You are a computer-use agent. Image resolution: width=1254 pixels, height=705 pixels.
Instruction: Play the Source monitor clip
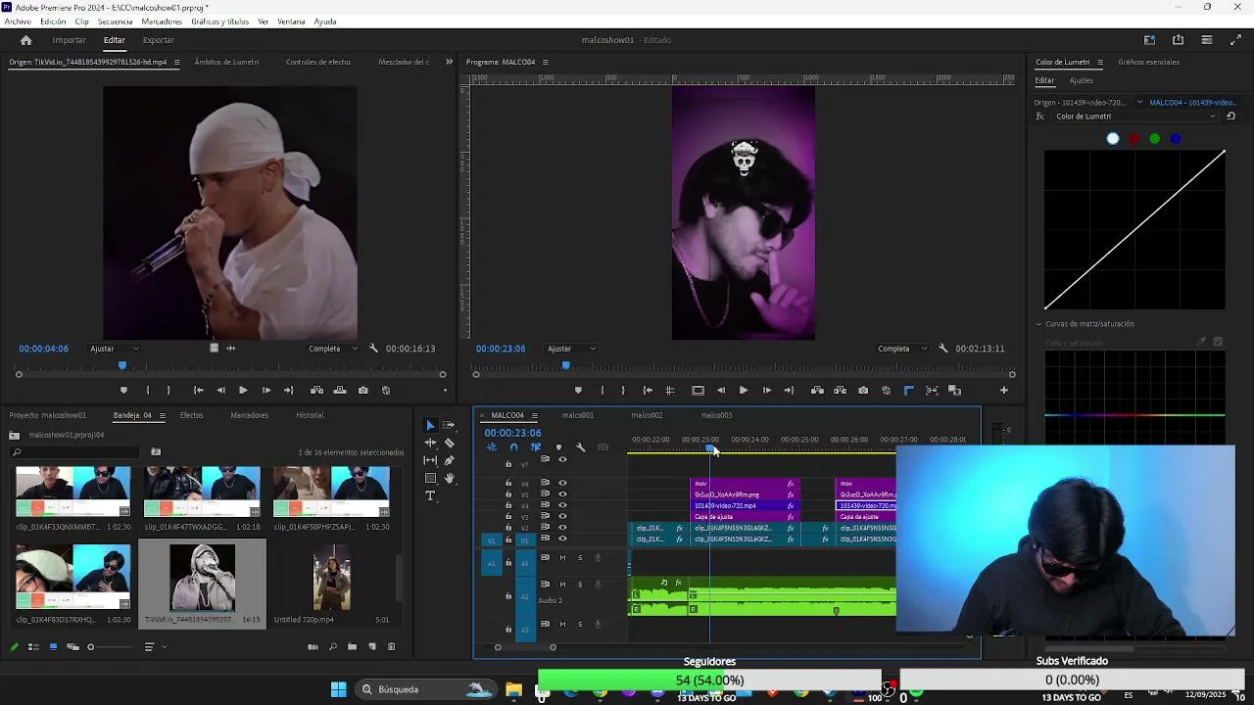coord(243,391)
